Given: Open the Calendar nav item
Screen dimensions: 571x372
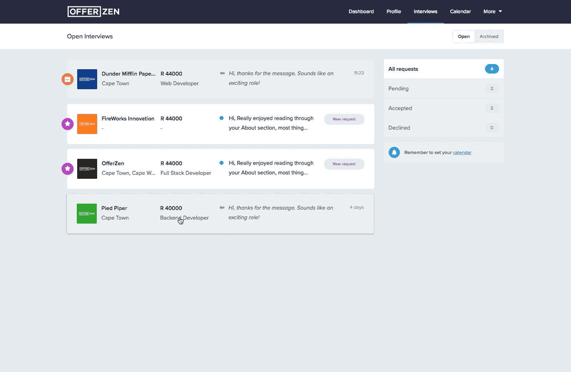Looking at the screenshot, I should click(x=460, y=12).
